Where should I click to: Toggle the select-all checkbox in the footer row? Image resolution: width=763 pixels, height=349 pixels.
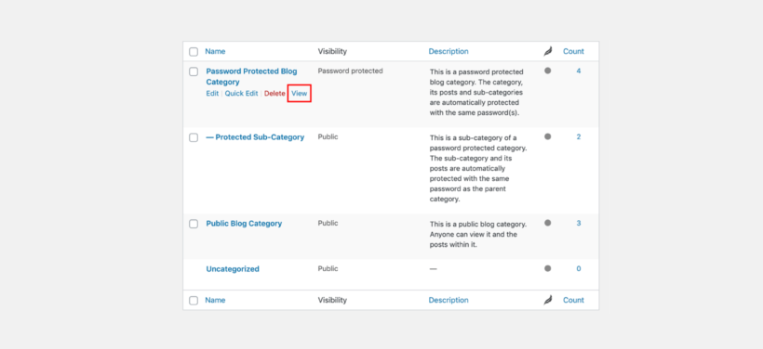click(194, 301)
